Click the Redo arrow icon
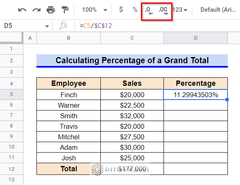Image resolution: width=240 pixels, height=185 pixels. click(x=36, y=10)
